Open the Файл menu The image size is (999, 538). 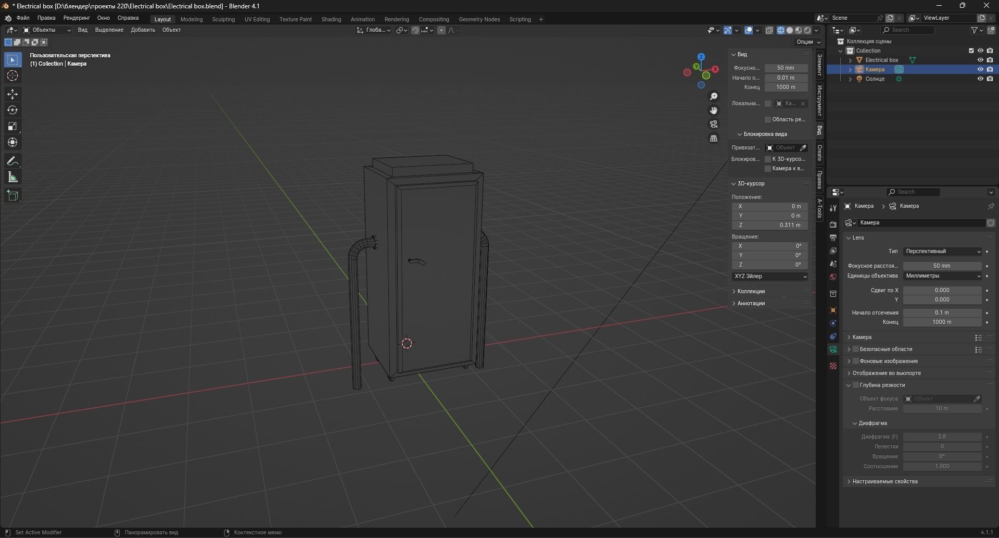pos(23,18)
